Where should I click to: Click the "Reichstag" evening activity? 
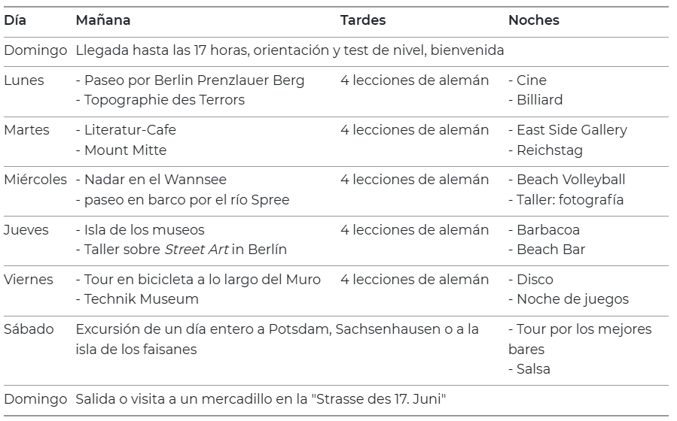[x=550, y=150]
